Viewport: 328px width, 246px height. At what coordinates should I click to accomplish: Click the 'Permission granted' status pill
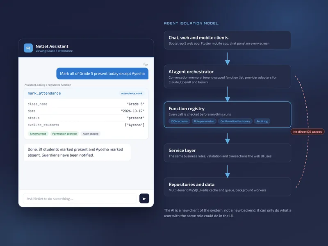click(64, 134)
